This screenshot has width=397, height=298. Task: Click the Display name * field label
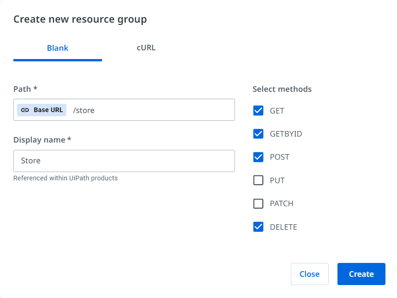(42, 140)
